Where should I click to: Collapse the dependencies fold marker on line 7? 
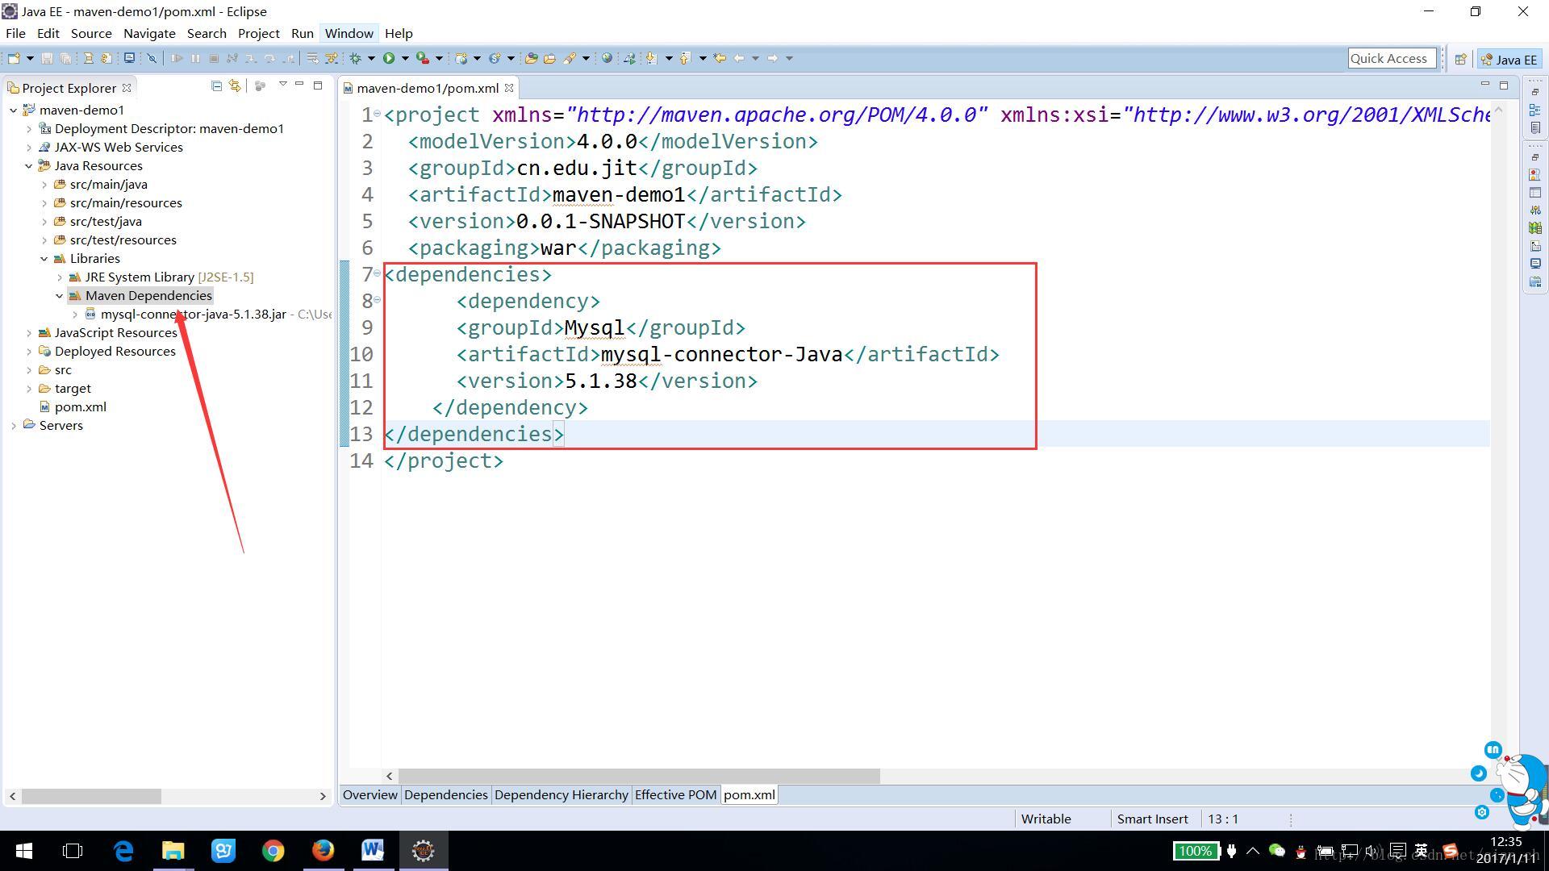(378, 273)
